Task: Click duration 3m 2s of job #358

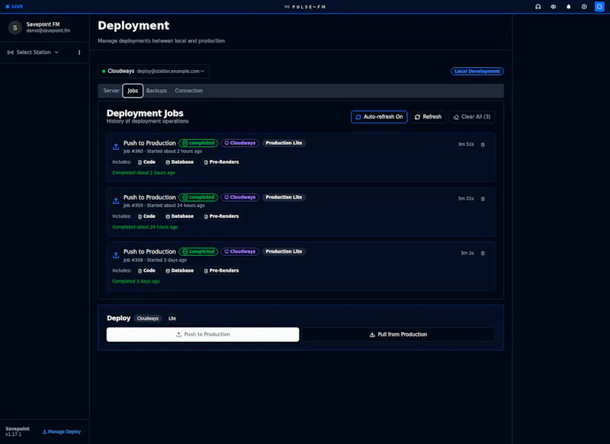Action: (467, 254)
